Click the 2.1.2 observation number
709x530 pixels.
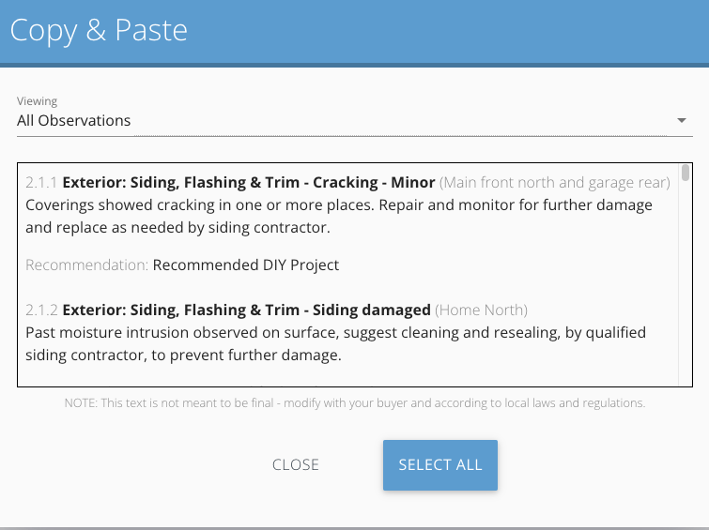(41, 310)
